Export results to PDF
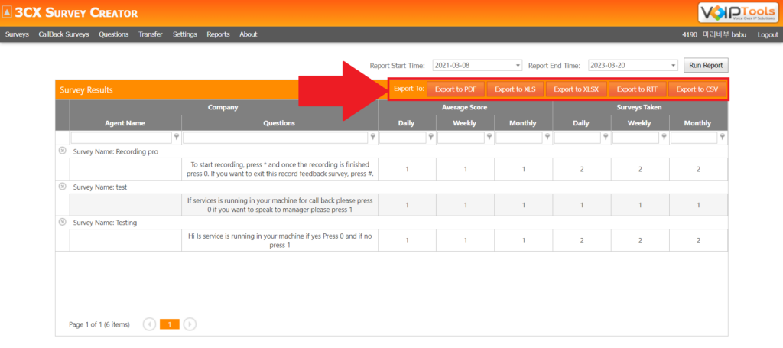This screenshot has height=348, width=783. (456, 89)
